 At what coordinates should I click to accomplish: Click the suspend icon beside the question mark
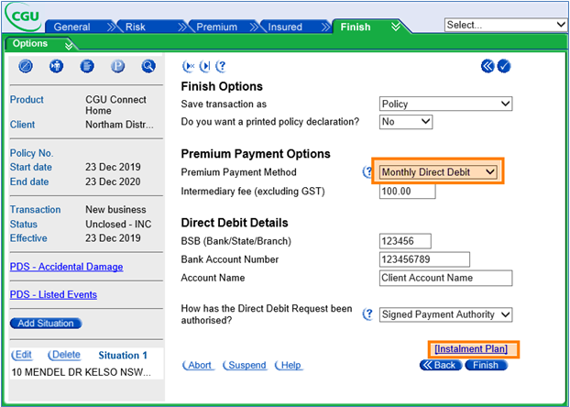tap(205, 66)
